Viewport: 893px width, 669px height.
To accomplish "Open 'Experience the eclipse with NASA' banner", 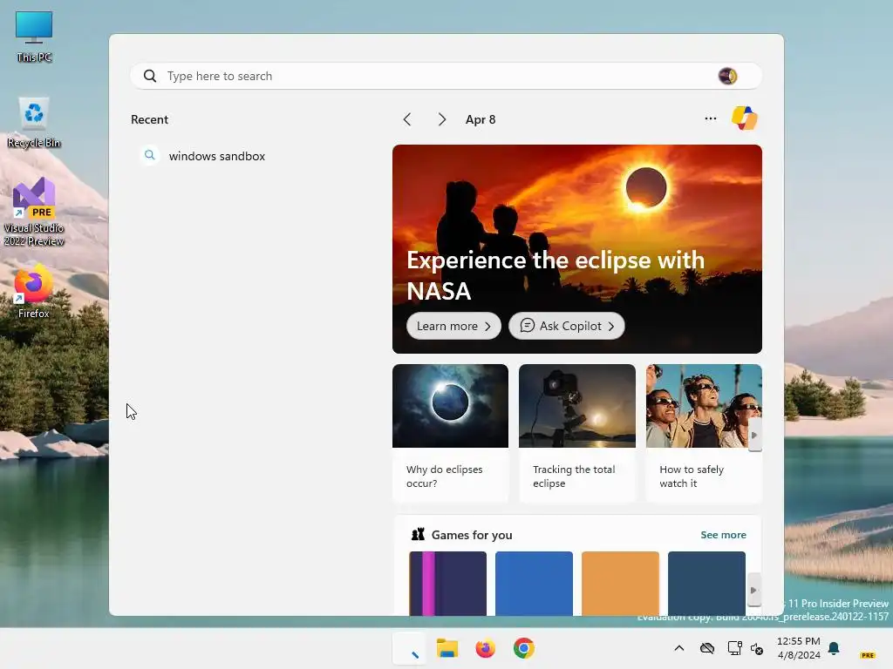I will 577,248.
